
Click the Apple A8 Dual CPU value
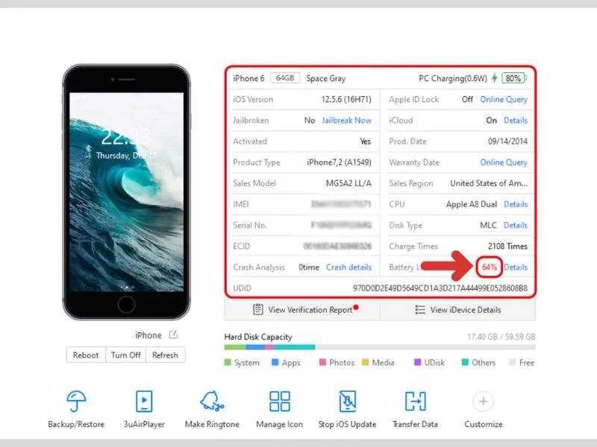coord(472,204)
